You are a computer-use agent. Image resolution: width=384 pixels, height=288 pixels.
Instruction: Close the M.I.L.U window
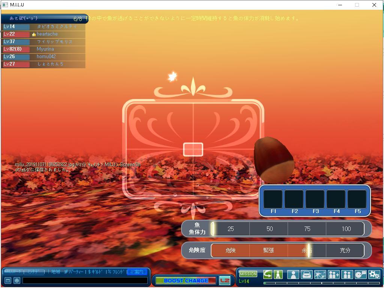tap(374, 5)
